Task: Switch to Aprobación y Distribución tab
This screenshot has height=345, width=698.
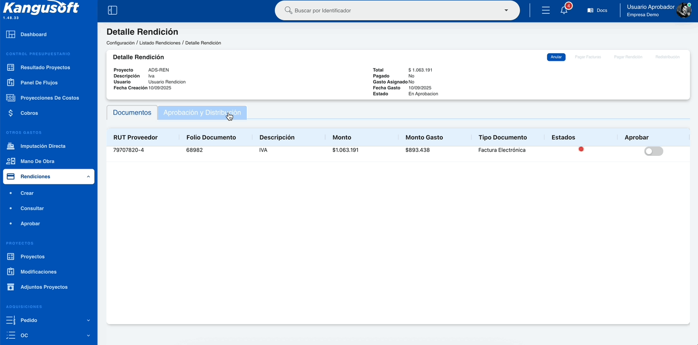Action: (x=202, y=113)
